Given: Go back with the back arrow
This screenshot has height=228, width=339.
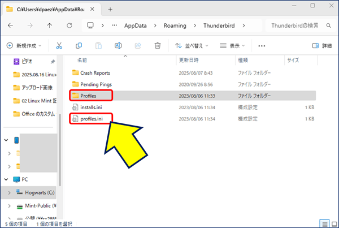Looking at the screenshot, I should tap(10, 25).
